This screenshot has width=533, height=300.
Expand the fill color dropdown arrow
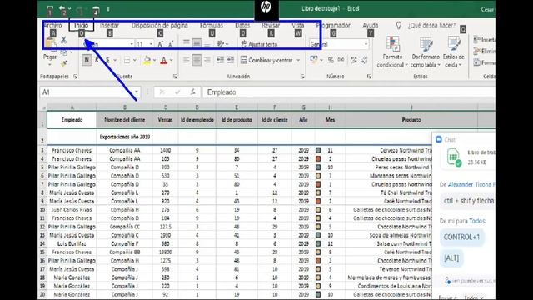pos(155,60)
